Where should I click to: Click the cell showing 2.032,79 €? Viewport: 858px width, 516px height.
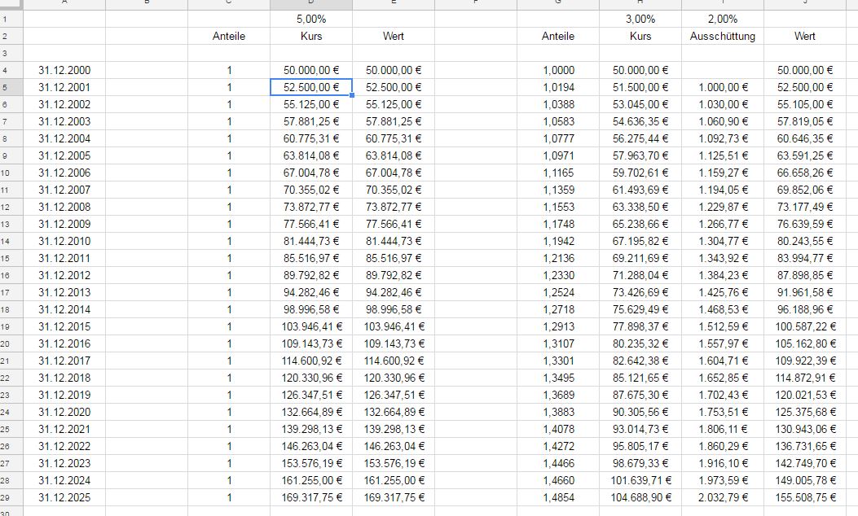click(723, 497)
